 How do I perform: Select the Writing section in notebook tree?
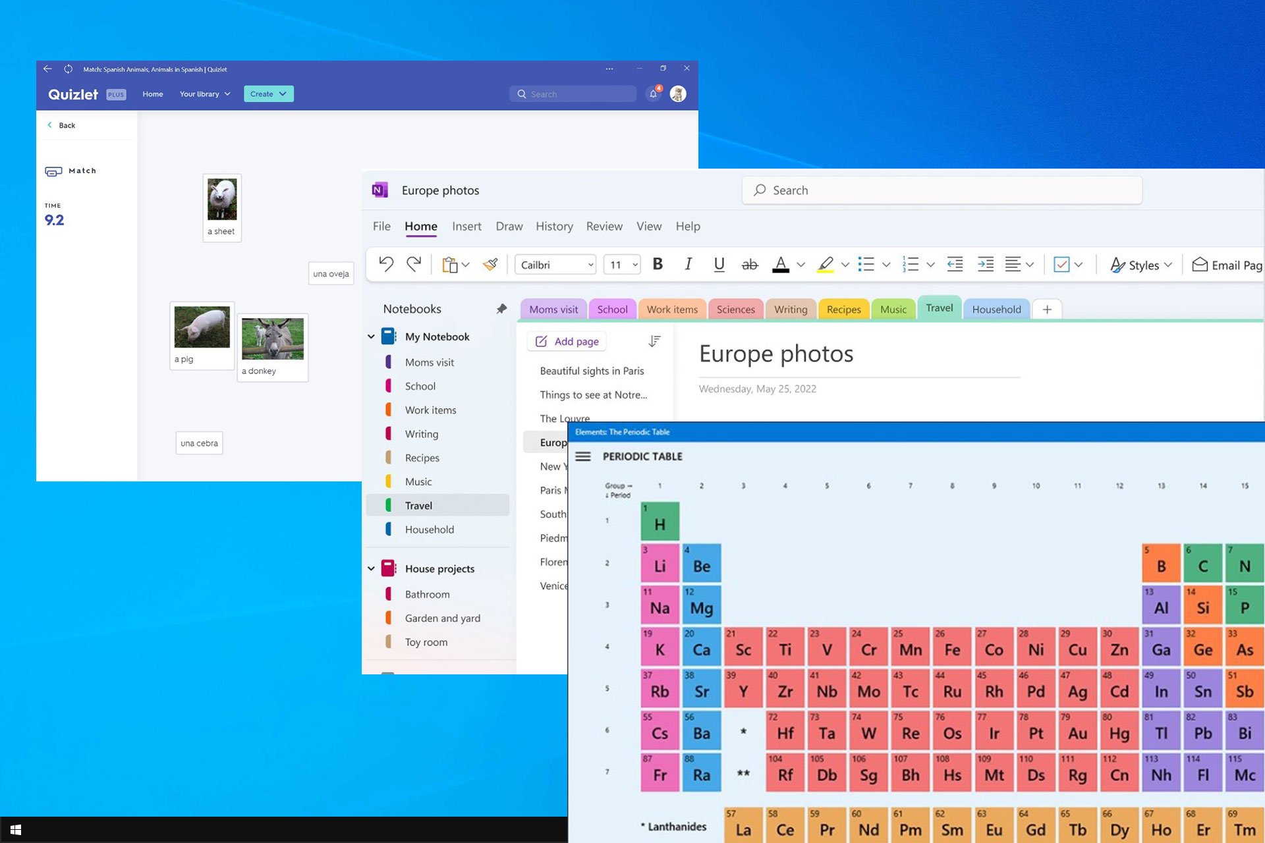point(422,434)
